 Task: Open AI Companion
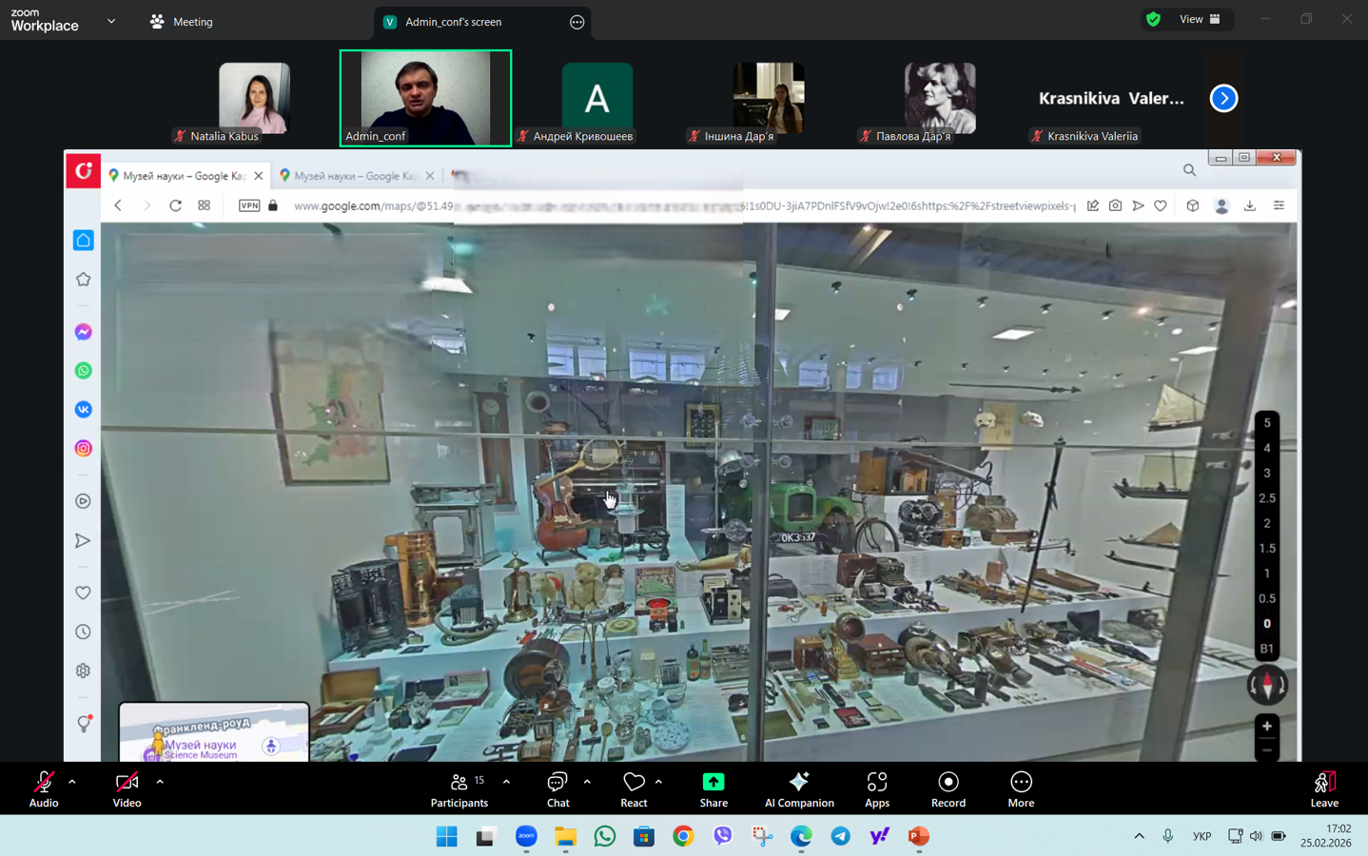point(799,788)
